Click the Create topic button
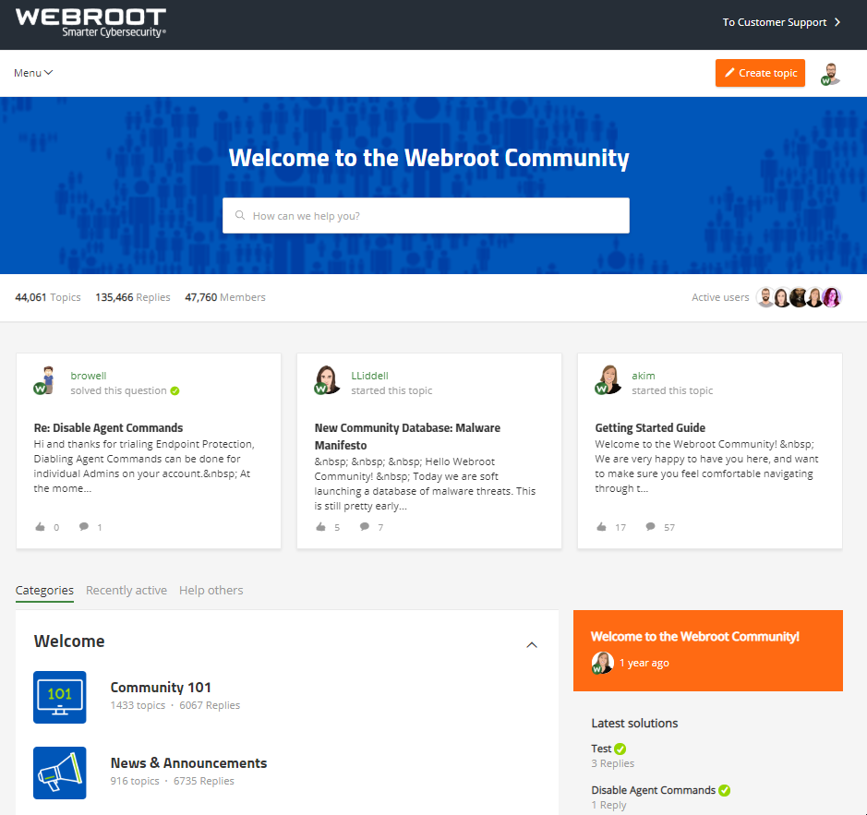Screen dimensions: 867x815 coord(760,73)
